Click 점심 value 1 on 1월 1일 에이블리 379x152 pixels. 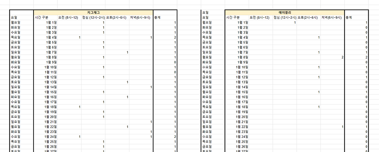(295, 22)
